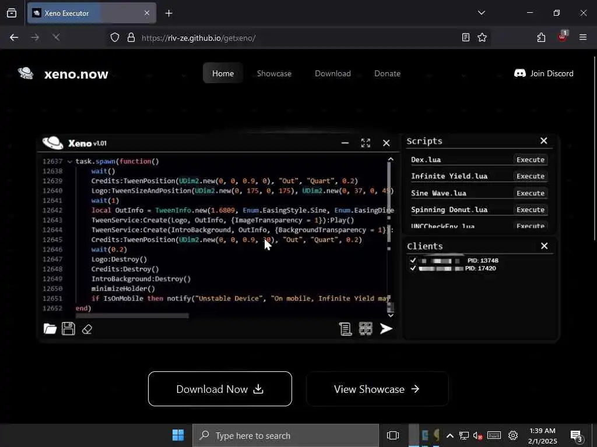Click the taskbar clock showing 1:39 AM

542,435
